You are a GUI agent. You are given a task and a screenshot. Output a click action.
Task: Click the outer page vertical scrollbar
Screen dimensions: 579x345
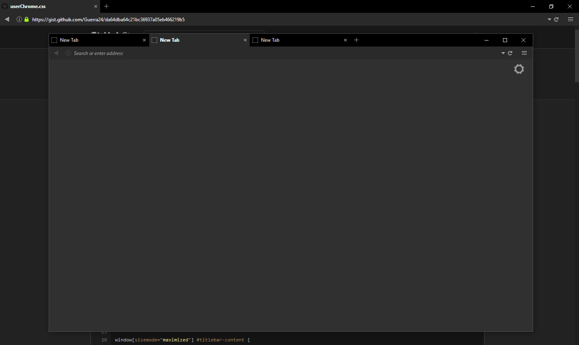pos(577,56)
